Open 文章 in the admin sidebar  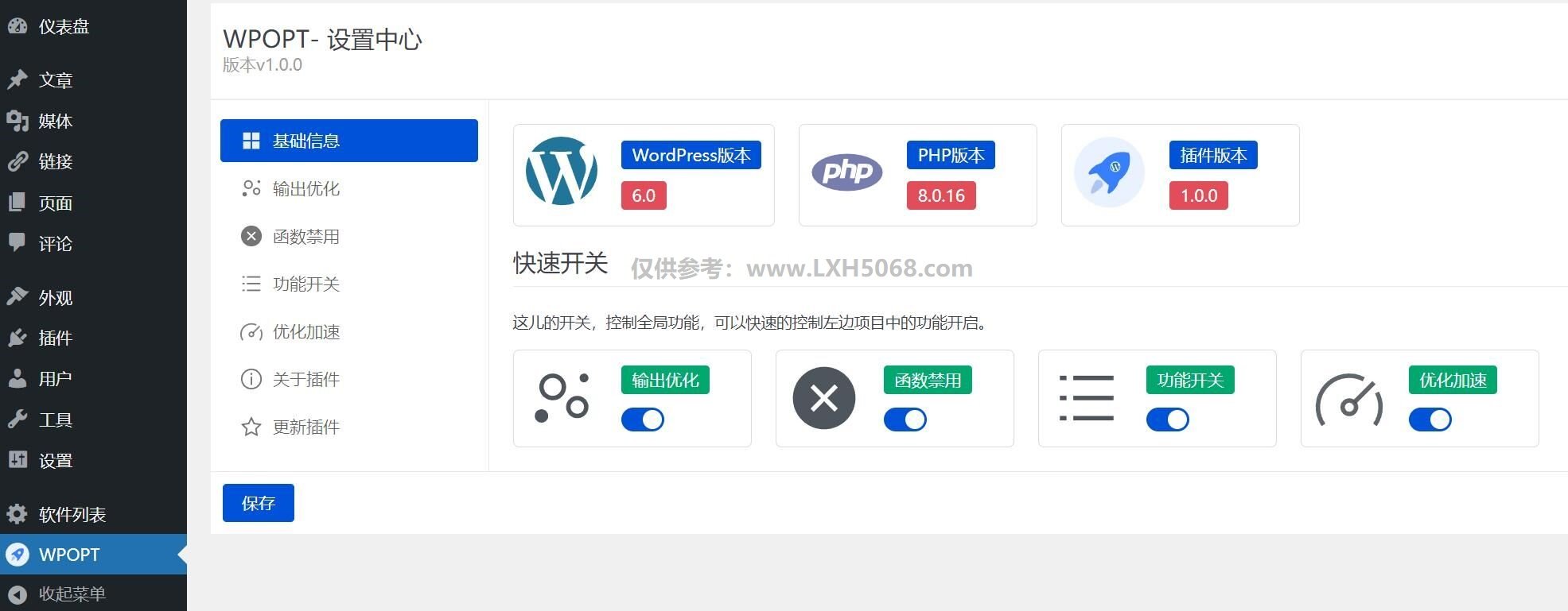93,79
